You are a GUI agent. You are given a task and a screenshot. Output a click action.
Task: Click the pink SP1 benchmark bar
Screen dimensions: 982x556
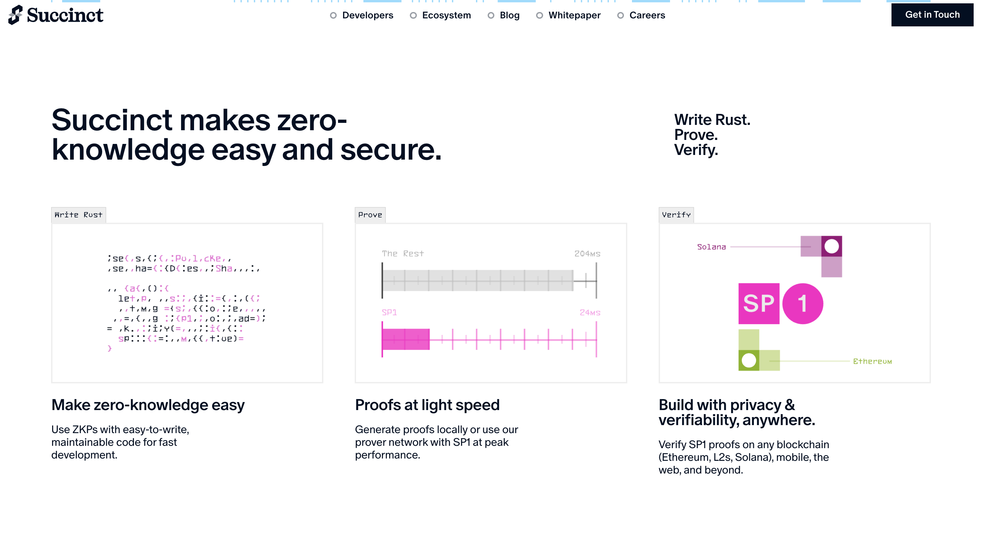click(405, 340)
